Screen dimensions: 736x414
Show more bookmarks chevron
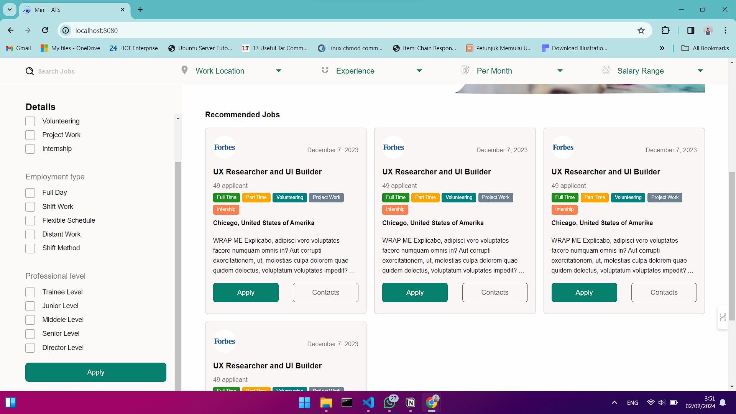click(662, 48)
